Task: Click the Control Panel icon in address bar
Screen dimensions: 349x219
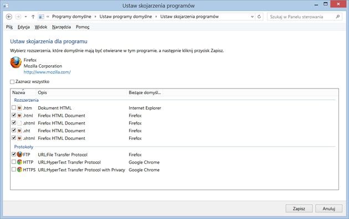Action: tap(42, 17)
